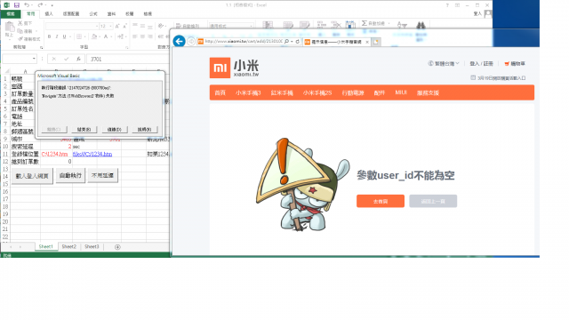
Task: Click the Excel paste clipboard icon
Action: [10, 27]
